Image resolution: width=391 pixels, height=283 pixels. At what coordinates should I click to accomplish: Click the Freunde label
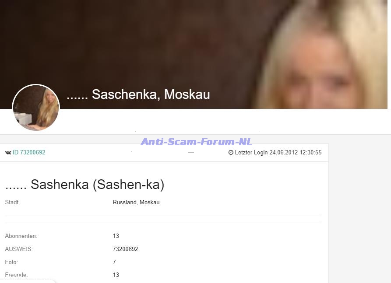tap(16, 275)
